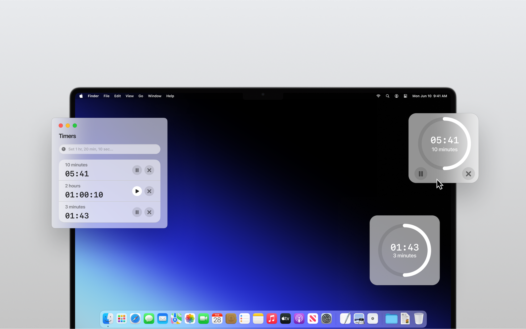The width and height of the screenshot is (526, 329).
Task: Launch FaceTime from the Dock
Action: (204, 319)
